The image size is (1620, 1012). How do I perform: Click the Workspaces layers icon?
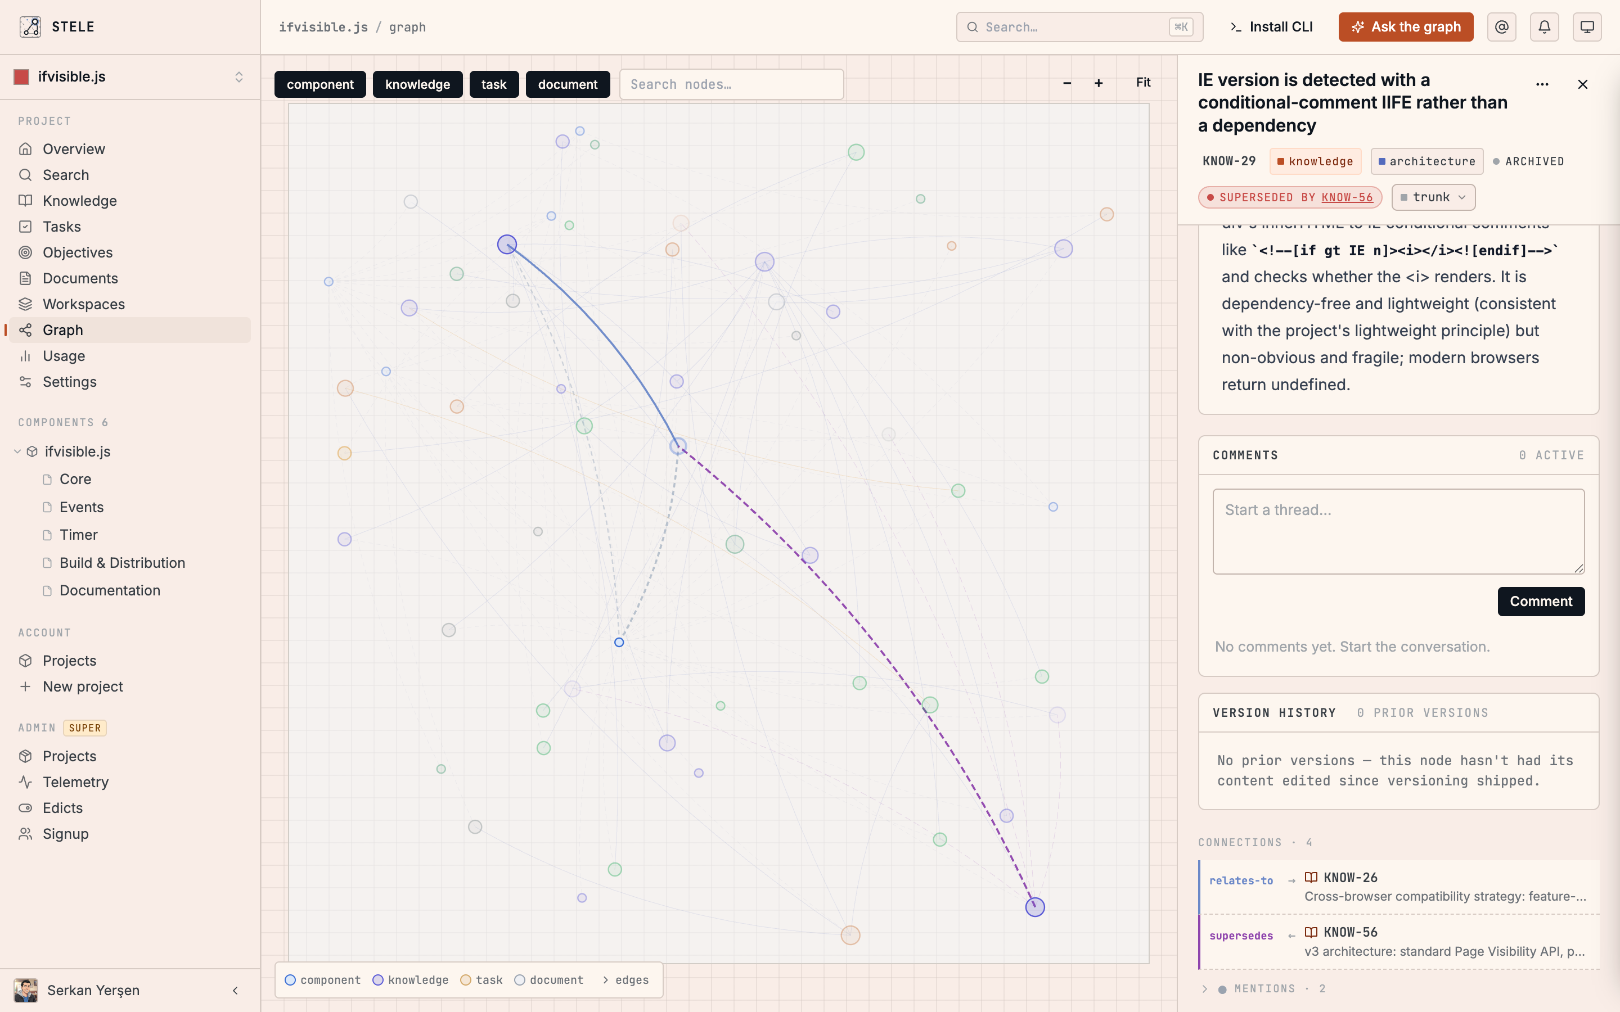click(x=25, y=304)
